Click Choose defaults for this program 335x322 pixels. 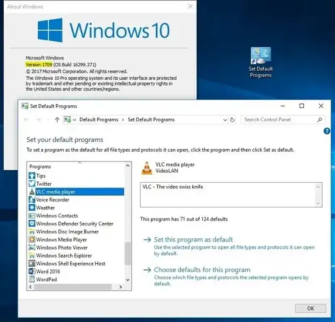coord(202,270)
